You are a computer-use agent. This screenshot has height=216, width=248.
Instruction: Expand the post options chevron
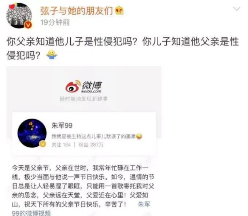coord(237,8)
